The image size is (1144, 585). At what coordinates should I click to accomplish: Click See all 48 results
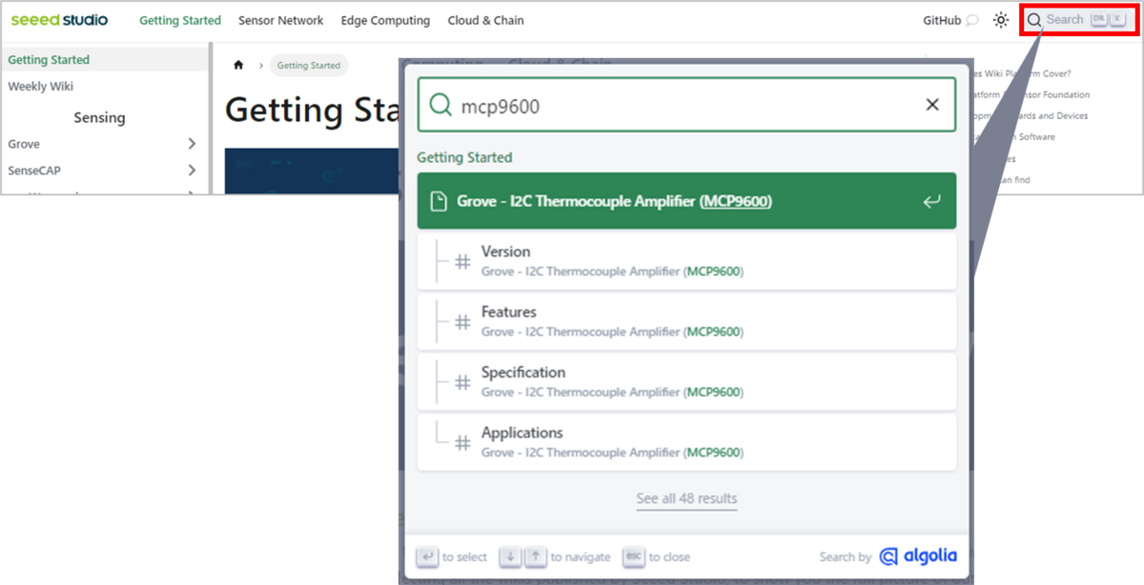pos(686,498)
